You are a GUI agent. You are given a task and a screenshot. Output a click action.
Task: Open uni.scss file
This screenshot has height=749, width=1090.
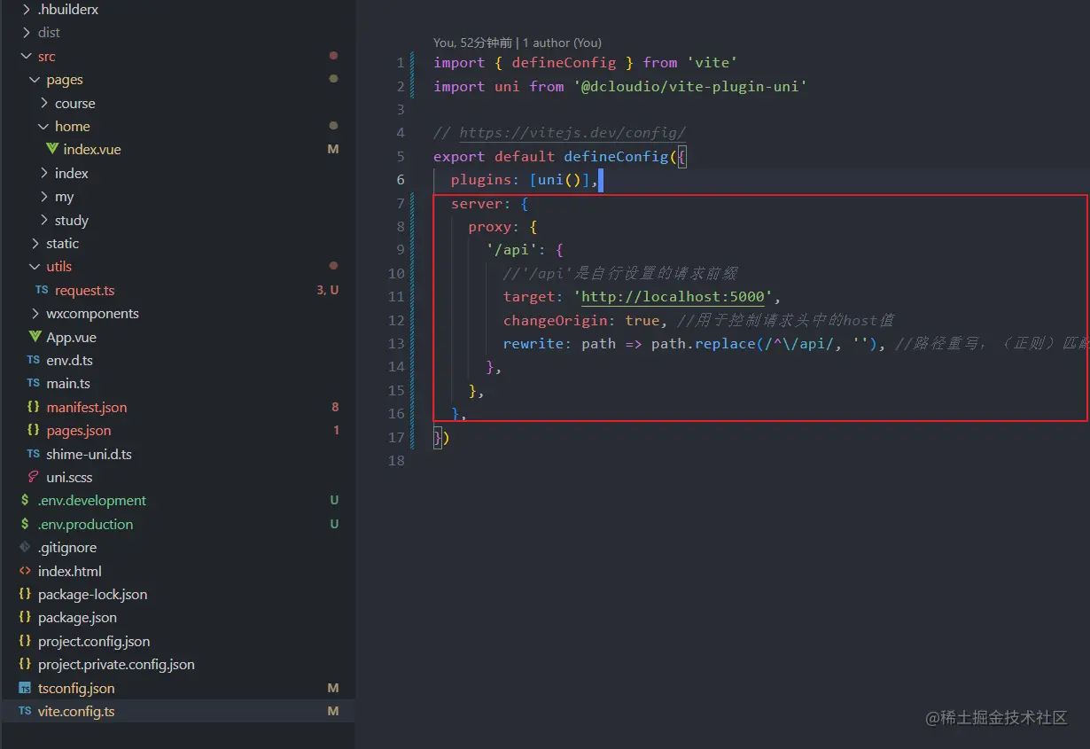click(x=69, y=478)
